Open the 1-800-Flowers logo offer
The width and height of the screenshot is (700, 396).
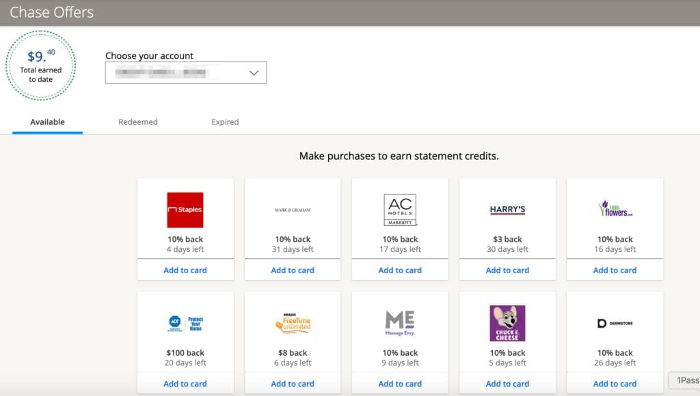point(615,209)
